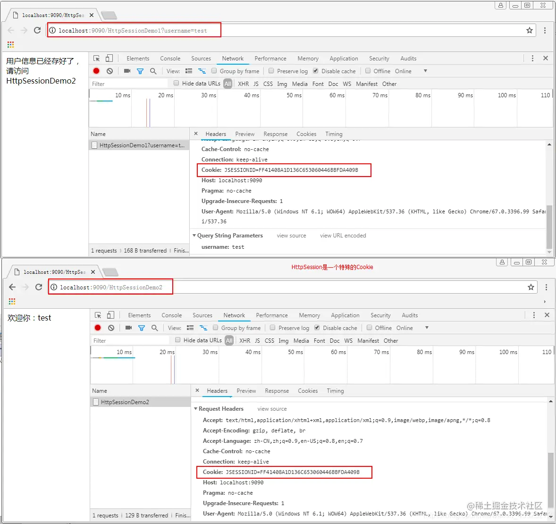Clear the network log in top DevTools
Image resolution: width=556 pixels, height=524 pixels.
click(x=110, y=71)
